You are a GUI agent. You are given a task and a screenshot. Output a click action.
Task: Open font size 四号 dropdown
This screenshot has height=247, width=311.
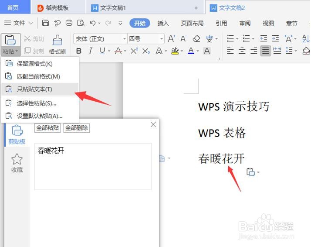162,38
